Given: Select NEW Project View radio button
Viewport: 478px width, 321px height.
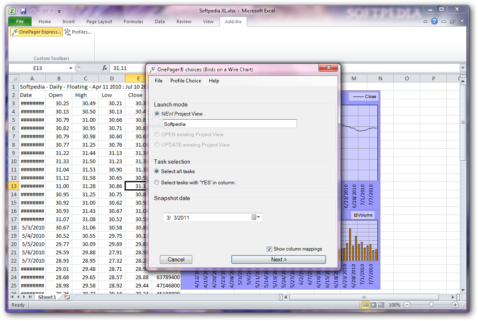Looking at the screenshot, I should pos(157,113).
